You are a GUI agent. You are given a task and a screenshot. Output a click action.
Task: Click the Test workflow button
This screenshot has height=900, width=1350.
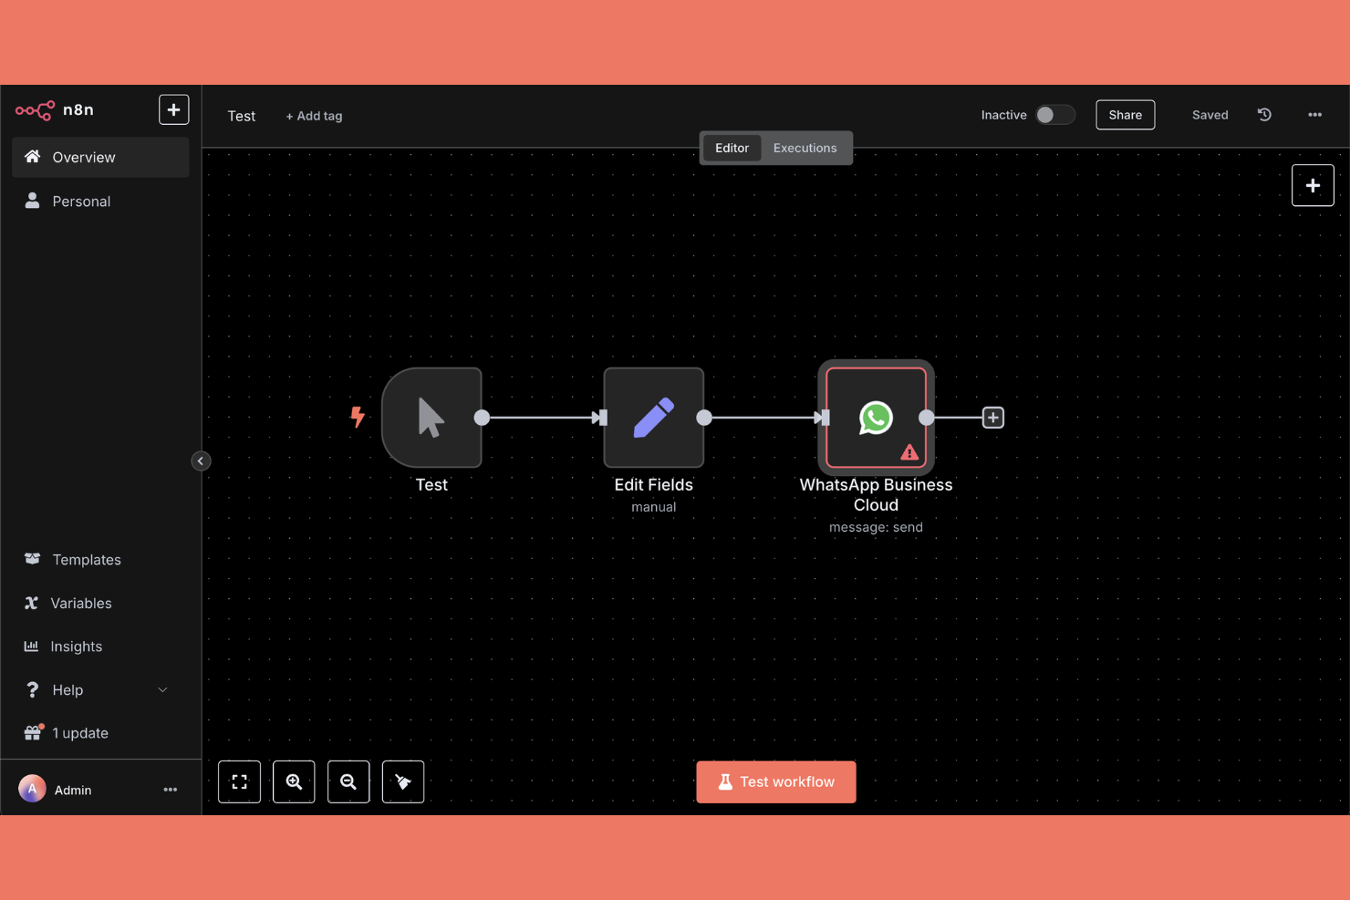(776, 781)
